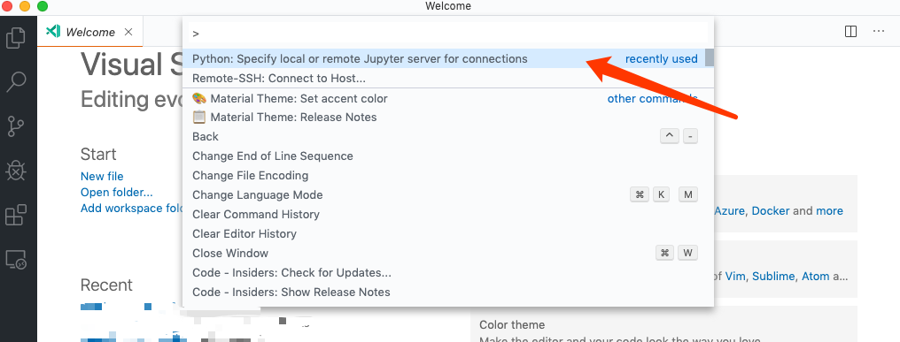
Task: Open the Run and Debug view
Action: click(15, 171)
